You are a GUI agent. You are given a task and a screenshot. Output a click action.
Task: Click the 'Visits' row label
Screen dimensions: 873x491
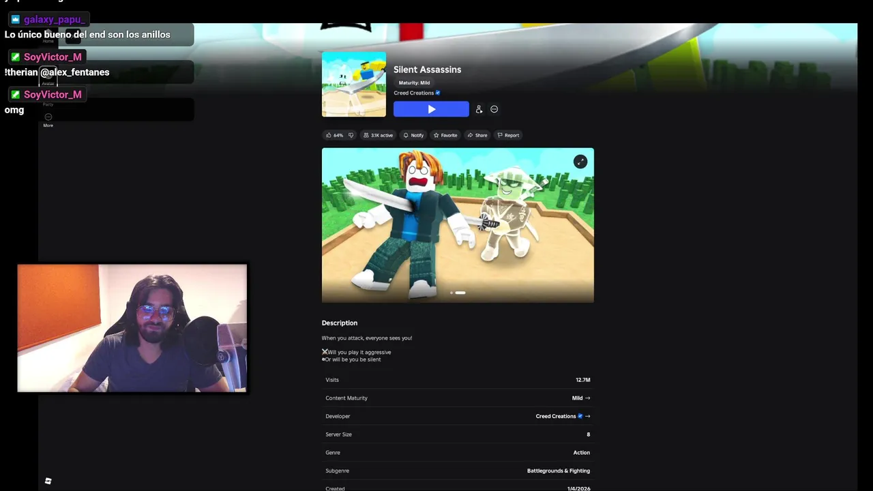coord(332,380)
